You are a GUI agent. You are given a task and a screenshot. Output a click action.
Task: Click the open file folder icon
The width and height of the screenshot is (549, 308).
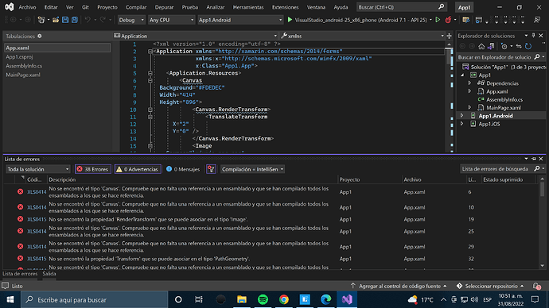click(56, 20)
